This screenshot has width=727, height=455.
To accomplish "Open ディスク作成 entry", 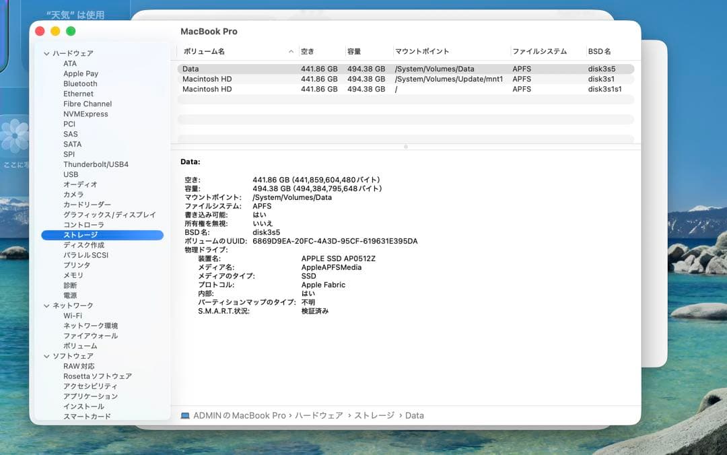I will 83,245.
